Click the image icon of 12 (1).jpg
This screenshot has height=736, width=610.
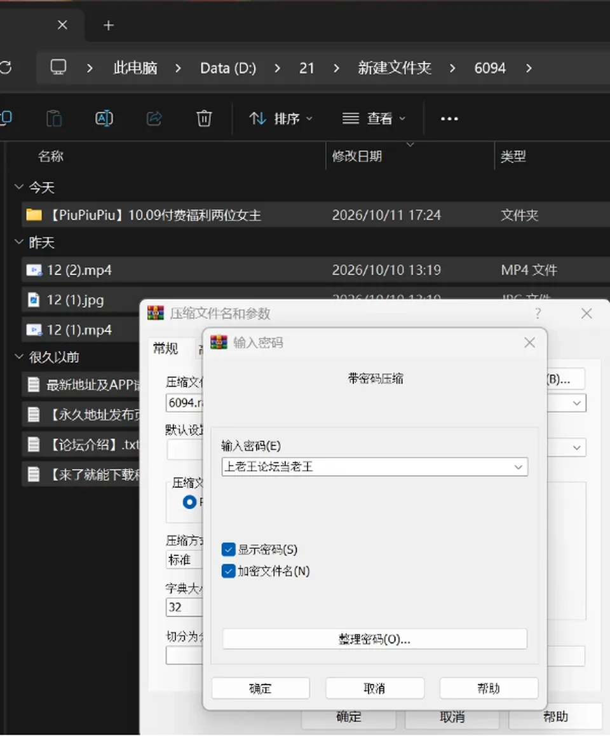[34, 300]
